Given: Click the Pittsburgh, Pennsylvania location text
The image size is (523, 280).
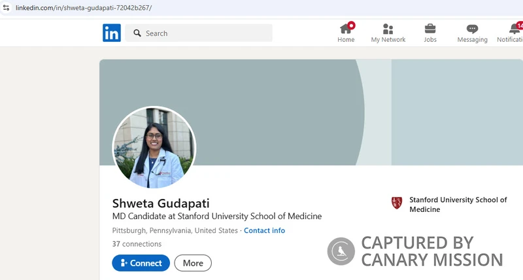Looking at the screenshot, I should coord(175,230).
